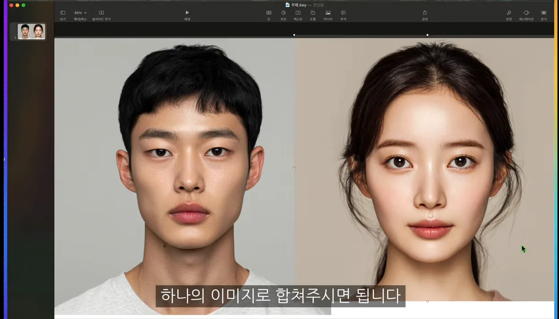Screen dimensions: 559x319
Task: Open the 문서 document inspector
Action: coord(544,15)
